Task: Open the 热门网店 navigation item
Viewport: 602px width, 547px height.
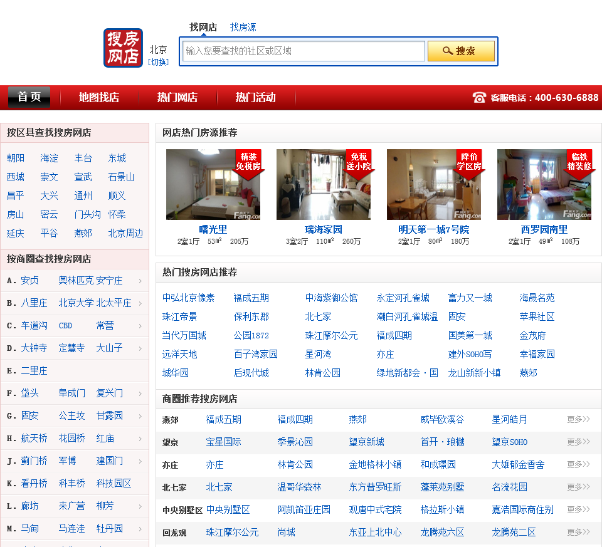Action: click(x=177, y=97)
